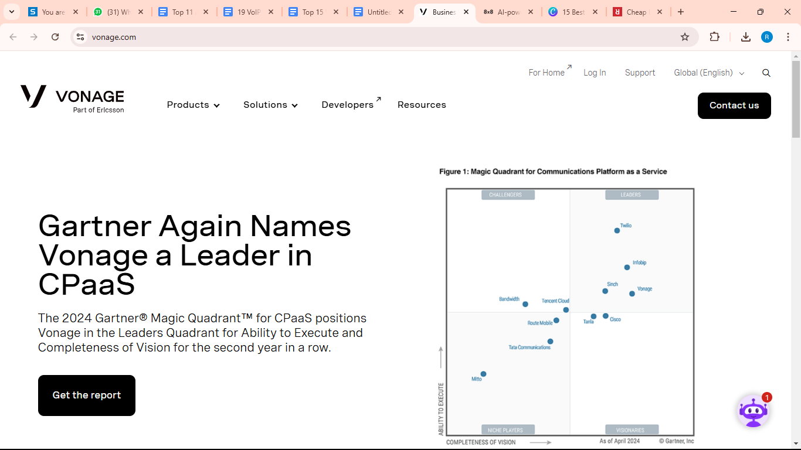801x450 pixels.
Task: Close the 'Top 11' tab
Action: click(206, 12)
